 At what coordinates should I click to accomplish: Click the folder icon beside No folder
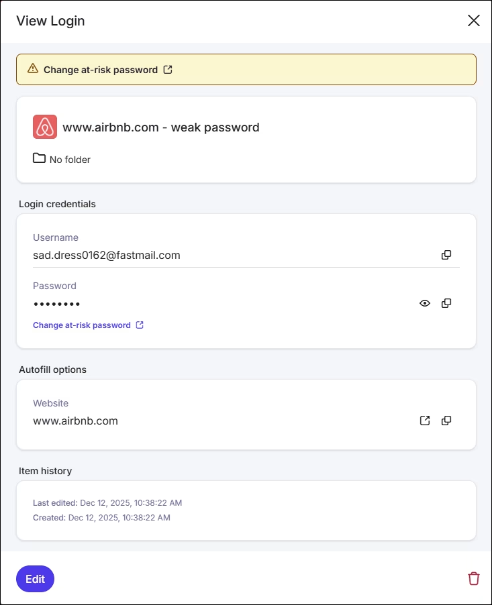(x=38, y=159)
